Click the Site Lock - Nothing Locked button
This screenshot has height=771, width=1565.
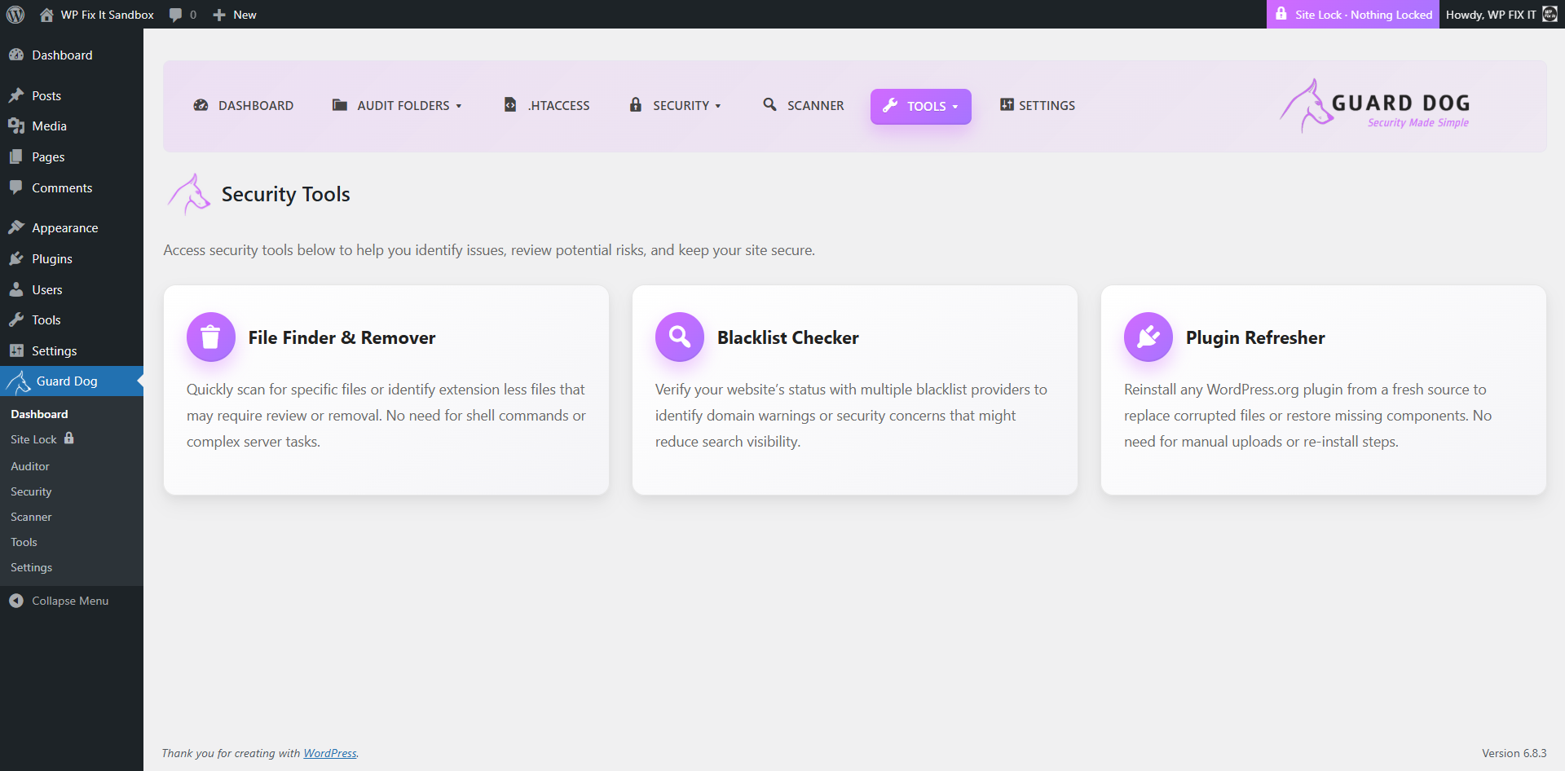pos(1353,15)
